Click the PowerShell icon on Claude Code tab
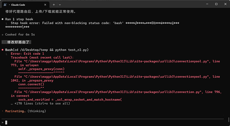The height and width of the screenshot is (126, 230). point(5,5)
